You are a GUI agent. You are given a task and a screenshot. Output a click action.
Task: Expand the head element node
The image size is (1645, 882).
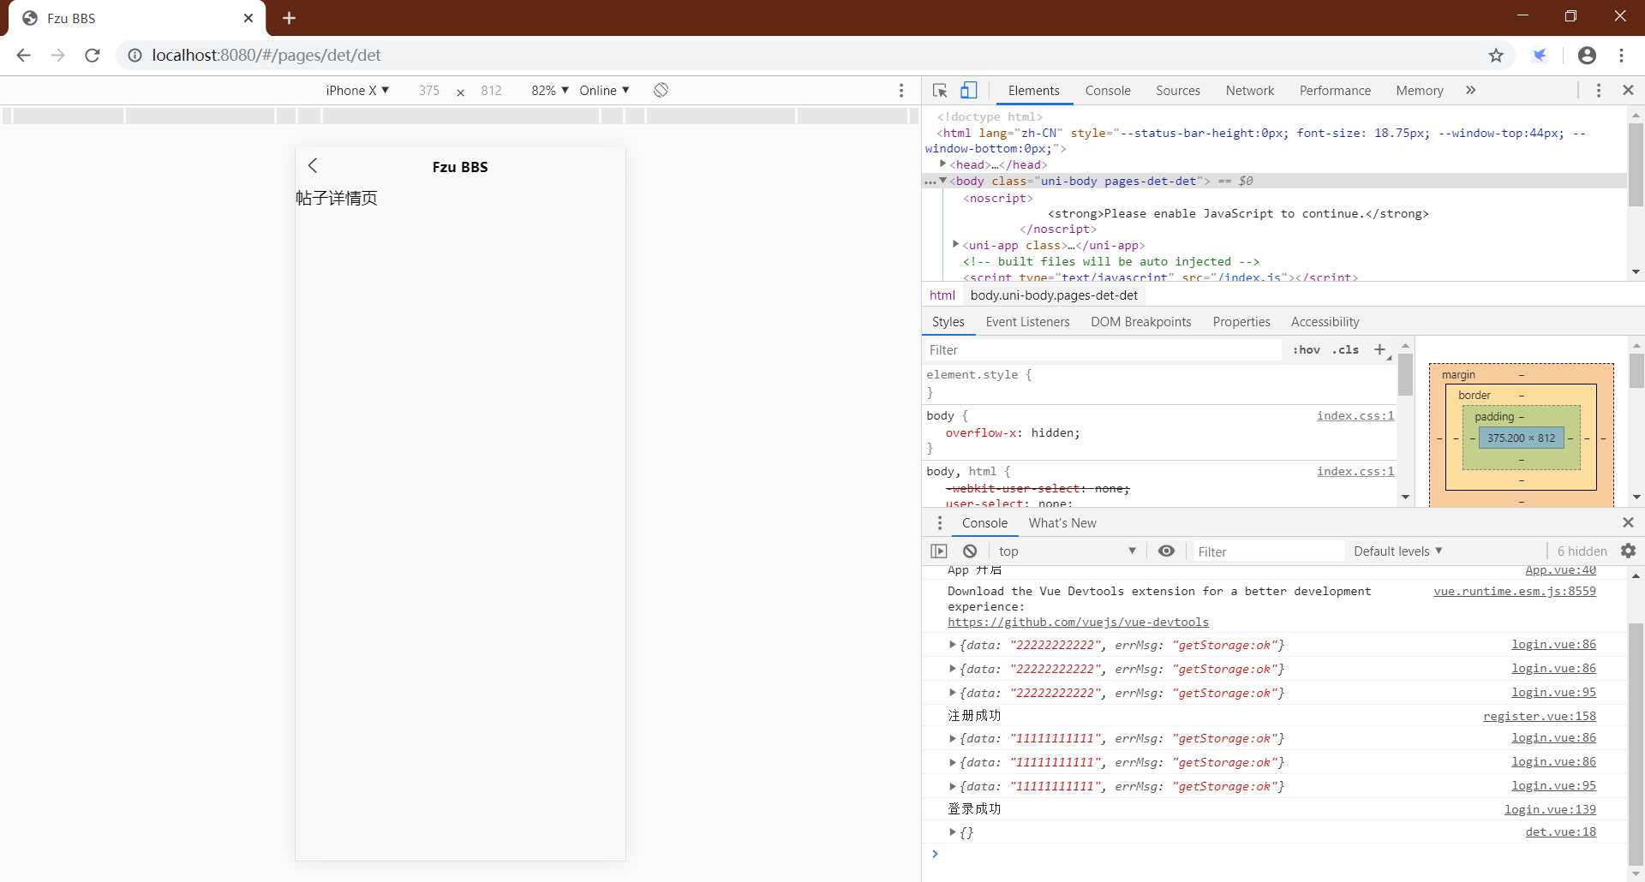pos(942,164)
